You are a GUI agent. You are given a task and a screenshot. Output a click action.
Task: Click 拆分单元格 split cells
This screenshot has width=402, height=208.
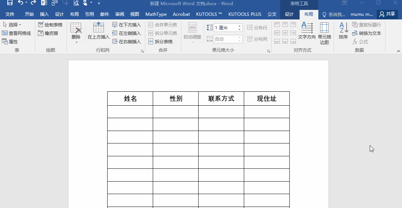(163, 33)
